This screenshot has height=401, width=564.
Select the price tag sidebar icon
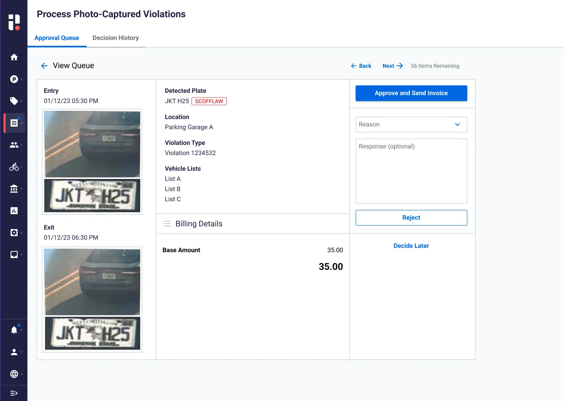pos(14,101)
